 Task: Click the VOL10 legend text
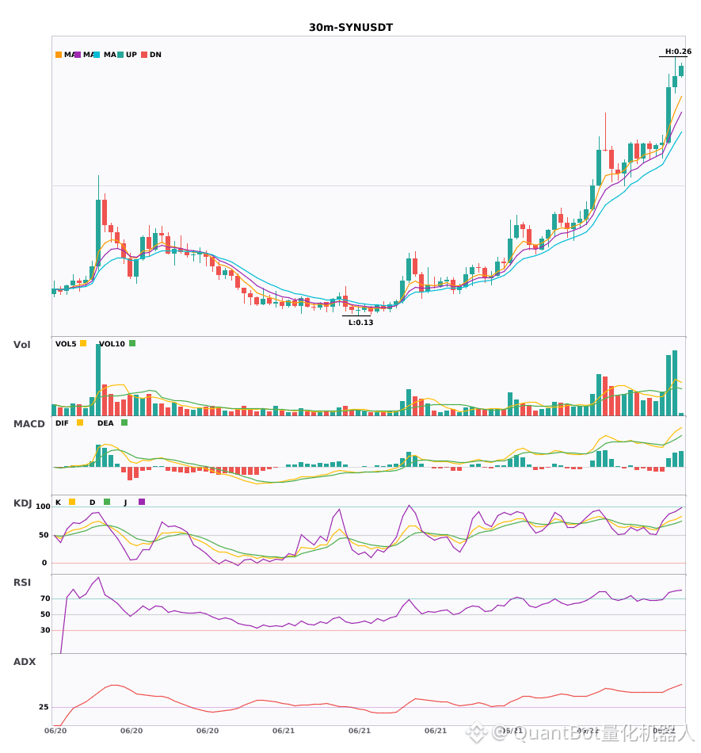pos(112,344)
